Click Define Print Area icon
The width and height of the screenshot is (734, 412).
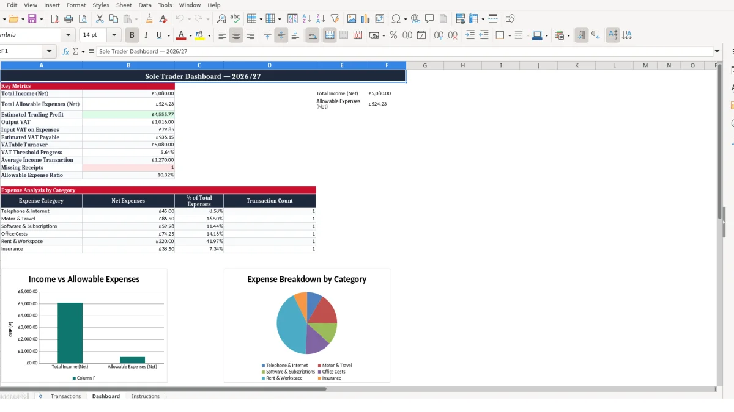tap(461, 19)
